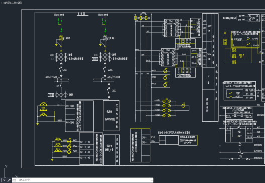Image resolution: width=265 pixels, height=183 pixels.
Task: Open recent commands dropdown in command line
Action: [15, 180]
